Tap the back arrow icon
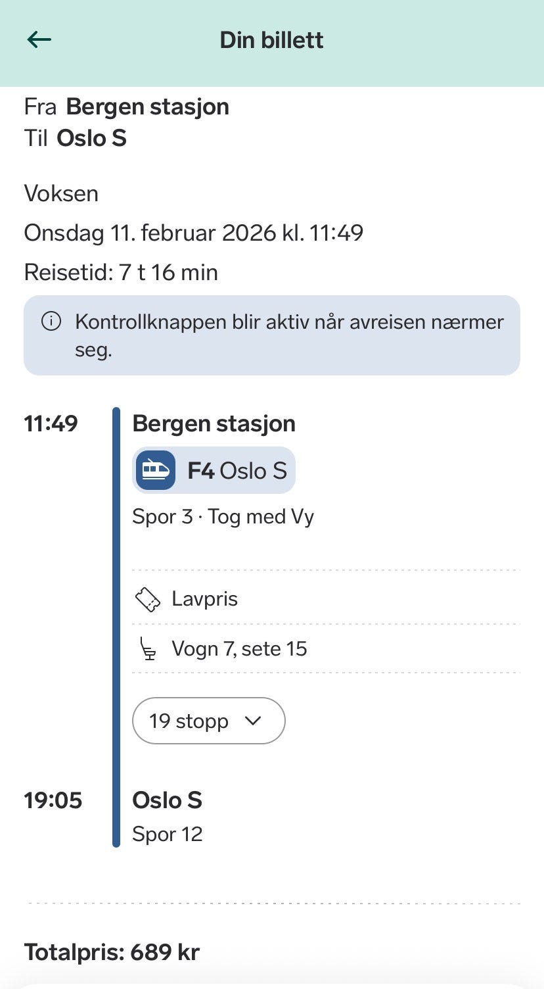Screen dimensions: 544x989 39,40
